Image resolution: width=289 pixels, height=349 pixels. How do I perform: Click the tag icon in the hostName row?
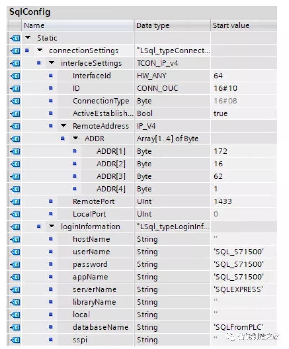(x=15, y=240)
